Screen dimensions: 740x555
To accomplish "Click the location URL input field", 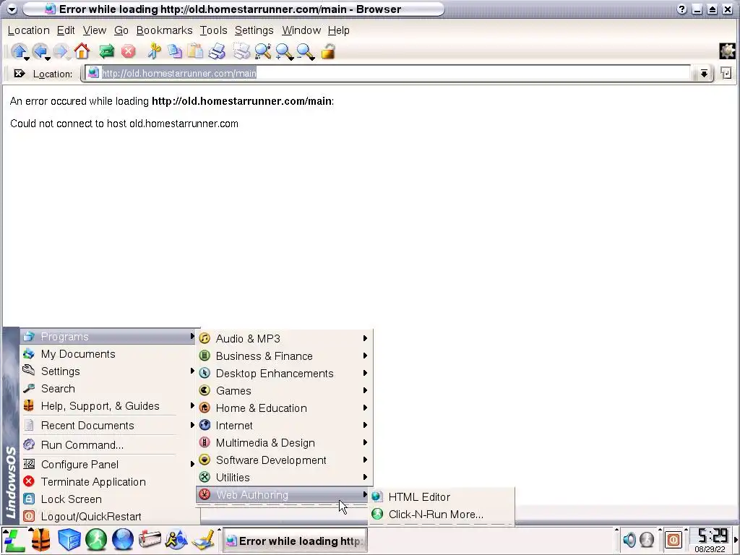I will [x=387, y=73].
